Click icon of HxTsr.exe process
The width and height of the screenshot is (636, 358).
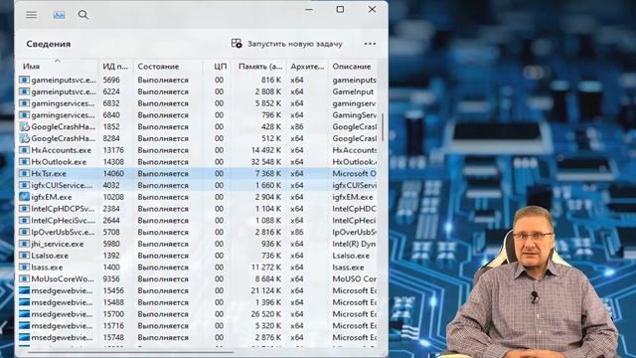tap(24, 174)
